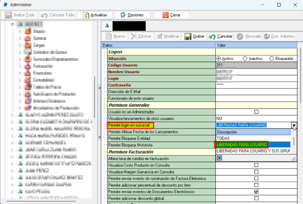Click the tree panel vertical scrollbar
Screen dimensions: 303x204
click(94, 97)
